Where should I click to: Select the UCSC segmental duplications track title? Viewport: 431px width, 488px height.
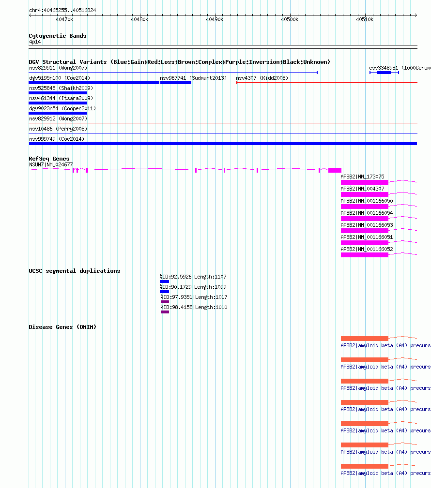click(75, 271)
